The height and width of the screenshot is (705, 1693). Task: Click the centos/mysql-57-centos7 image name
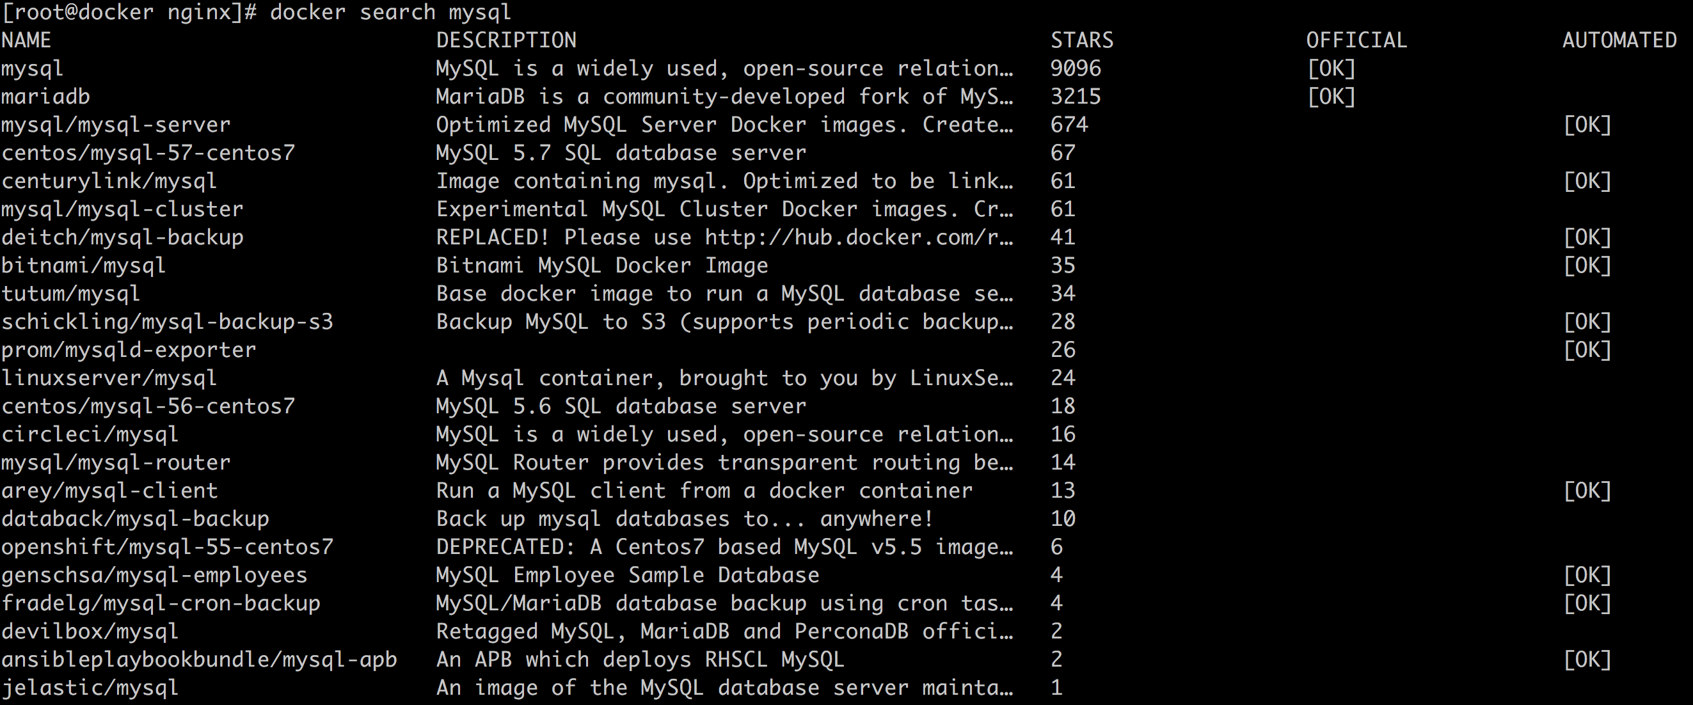click(148, 153)
